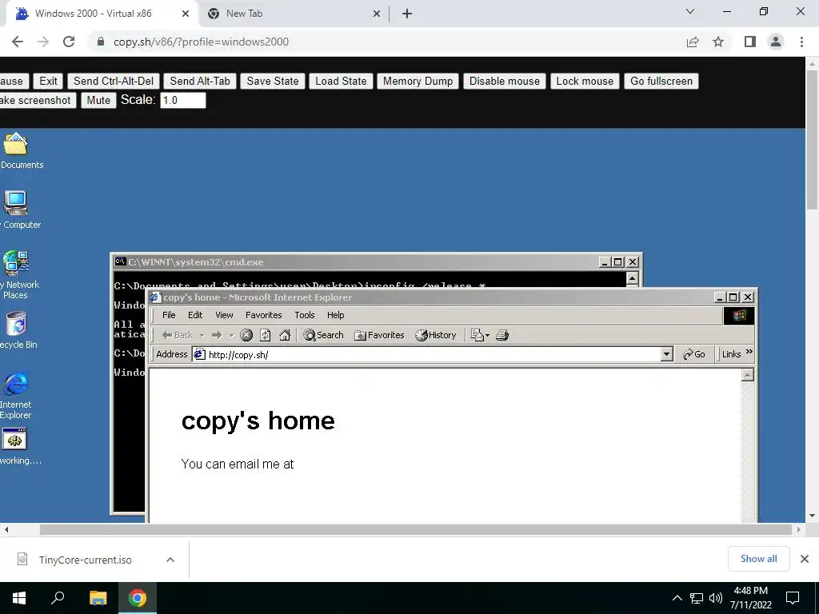The width and height of the screenshot is (819, 614).
Task: Click the Save State button
Action: (273, 81)
